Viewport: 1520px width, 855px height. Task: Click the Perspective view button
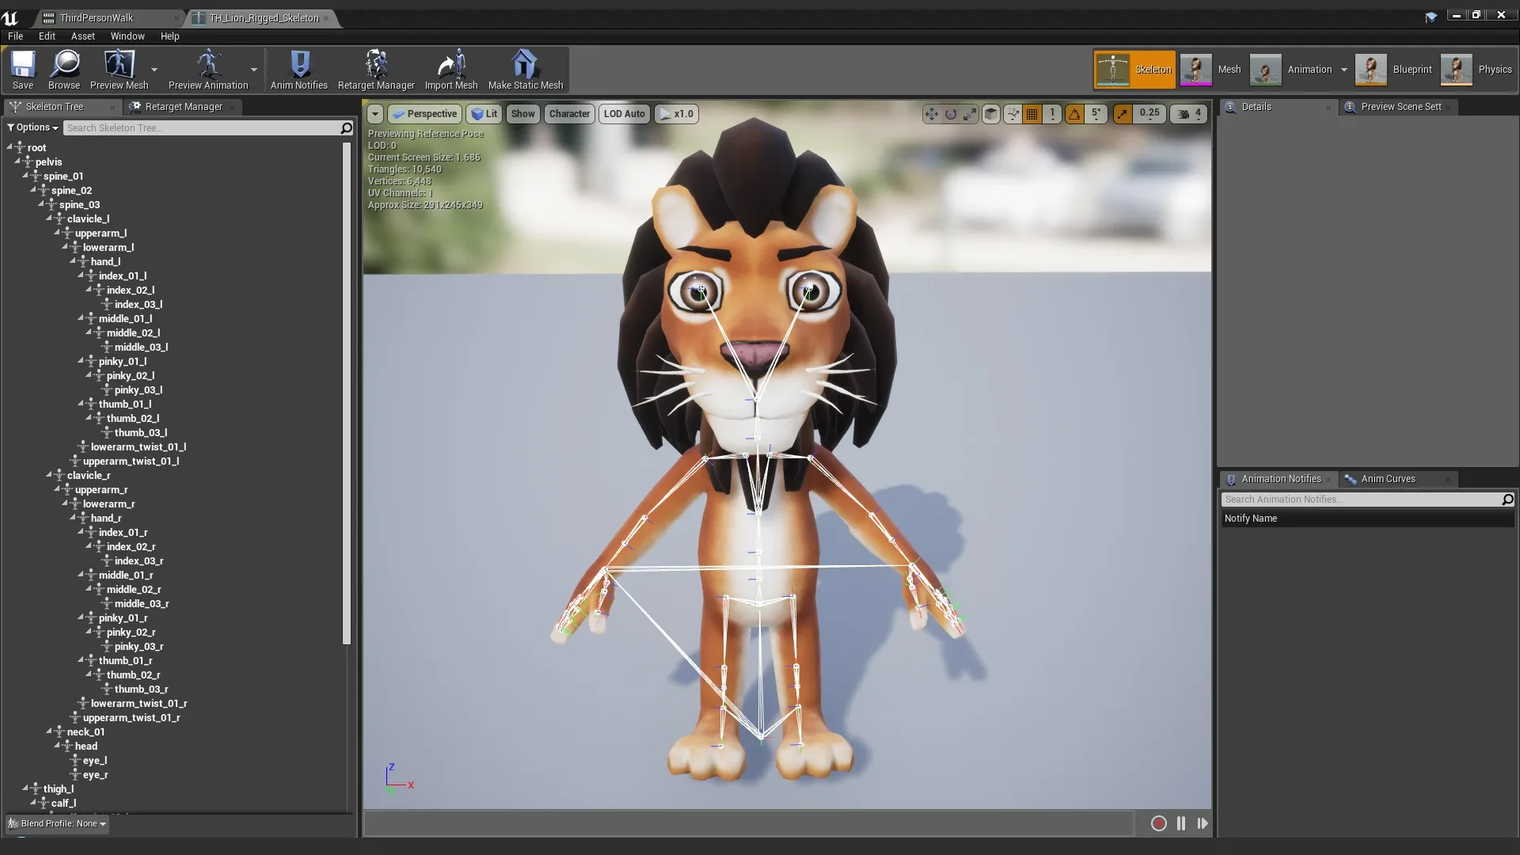425,114
